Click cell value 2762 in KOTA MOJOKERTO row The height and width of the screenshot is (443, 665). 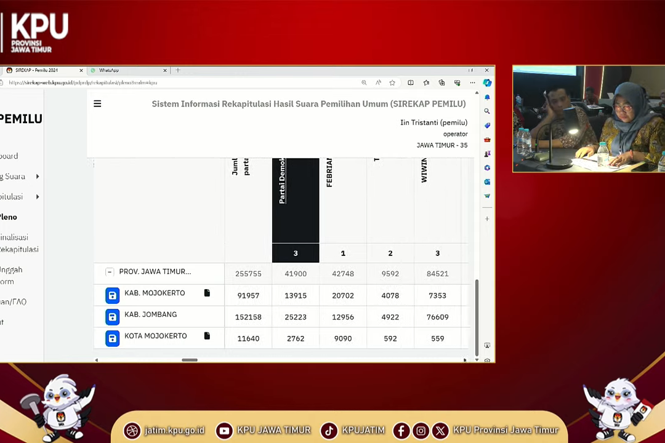click(296, 339)
